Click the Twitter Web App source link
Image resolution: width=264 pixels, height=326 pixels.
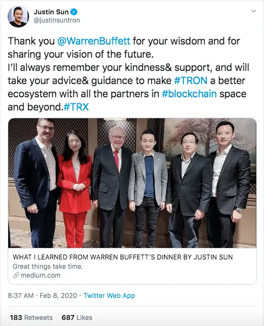coord(109,295)
